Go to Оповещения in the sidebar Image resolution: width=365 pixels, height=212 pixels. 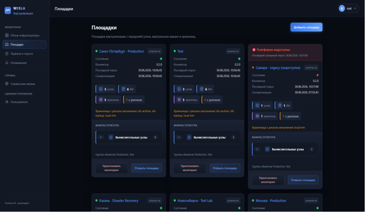coord(25,63)
